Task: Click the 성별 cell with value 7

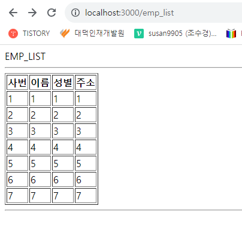Action: pyautogui.click(x=63, y=196)
